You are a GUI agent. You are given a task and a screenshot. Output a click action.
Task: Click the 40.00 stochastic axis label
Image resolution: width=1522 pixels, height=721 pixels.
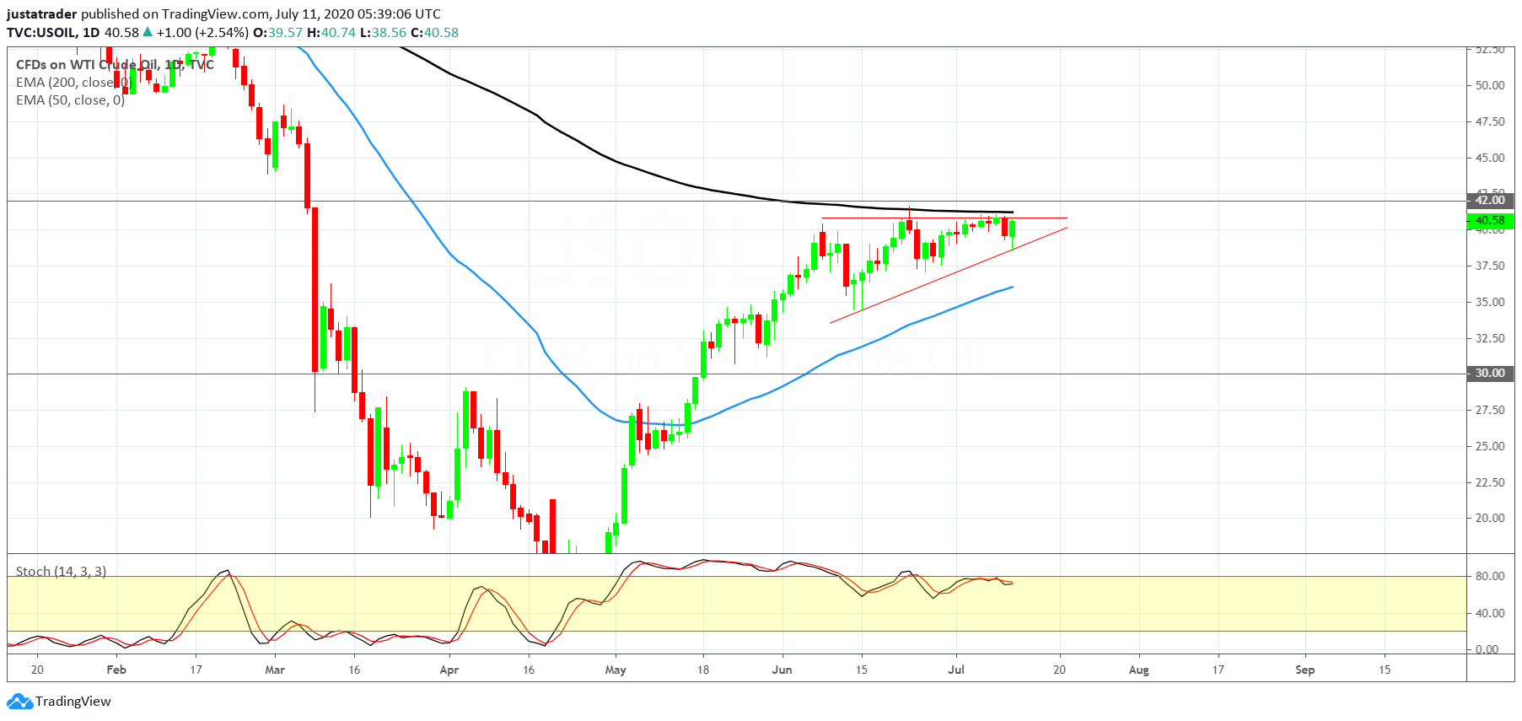(x=1490, y=614)
